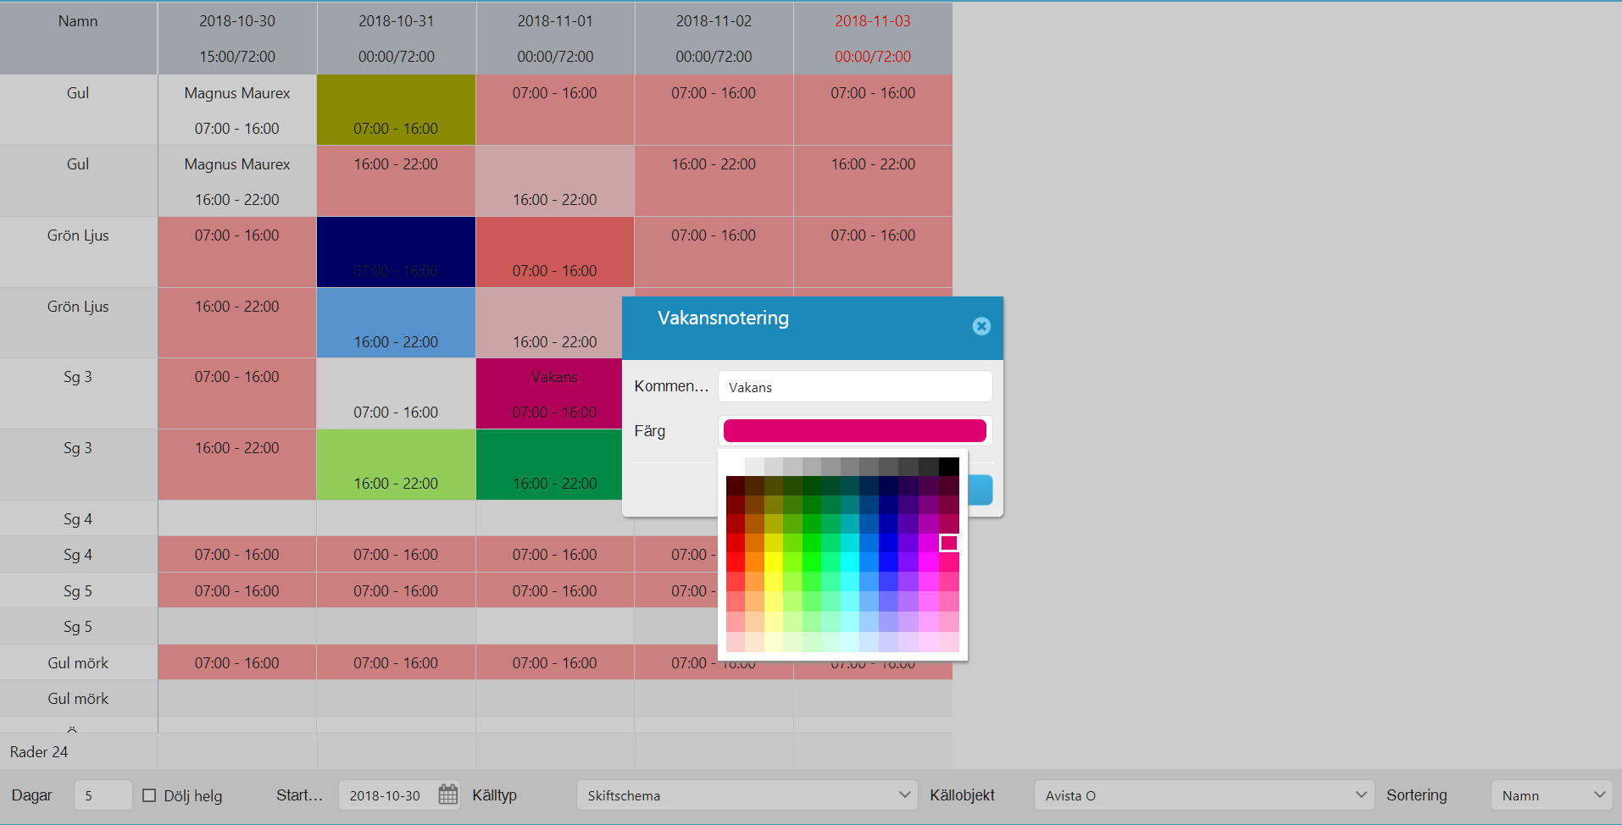Pick the bright magenta swatch in palette

click(930, 562)
